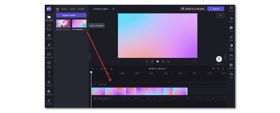The image size is (280, 113).
Task: Open the Fade settings
Action: [231, 29]
